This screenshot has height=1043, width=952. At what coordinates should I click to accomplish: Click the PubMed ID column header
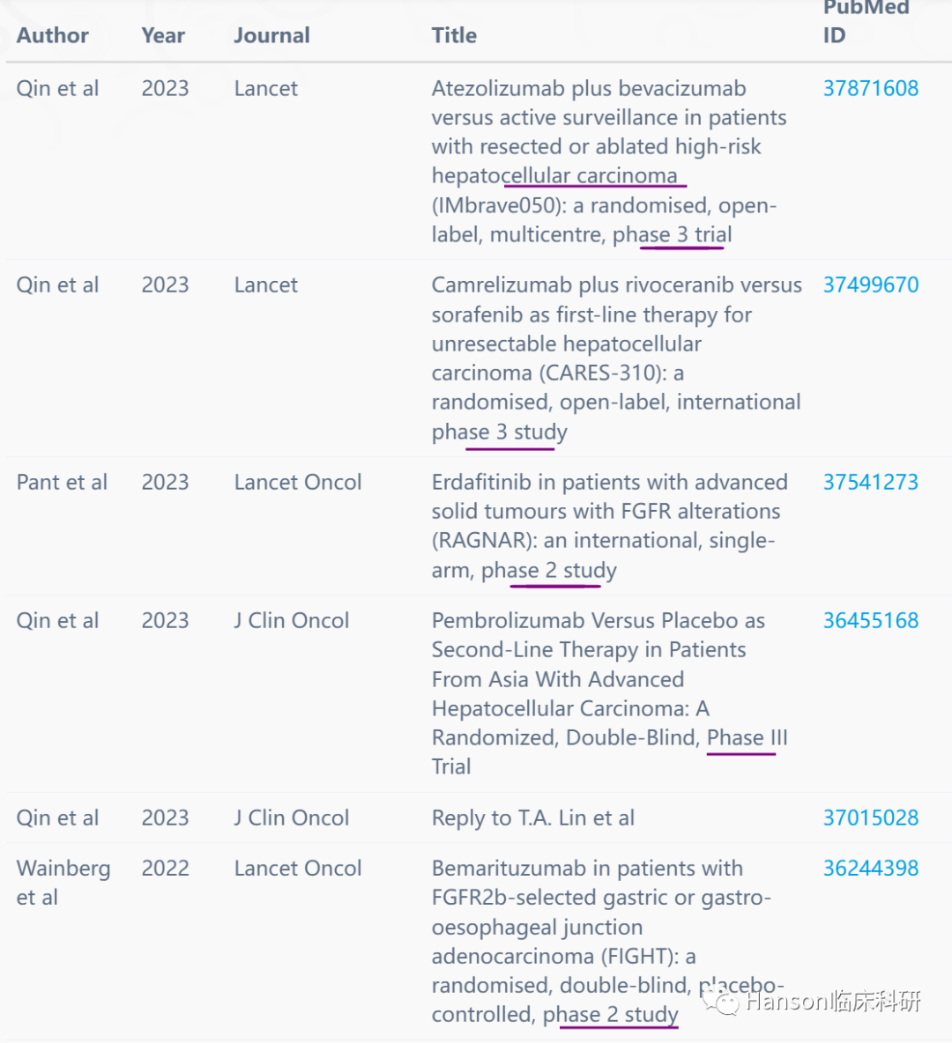pyautogui.click(x=866, y=21)
